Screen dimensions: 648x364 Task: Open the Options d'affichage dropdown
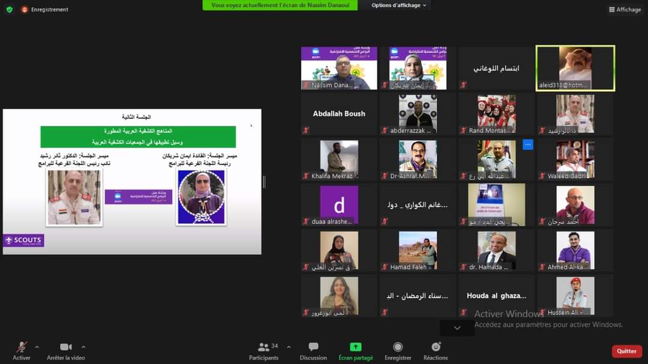(399, 5)
